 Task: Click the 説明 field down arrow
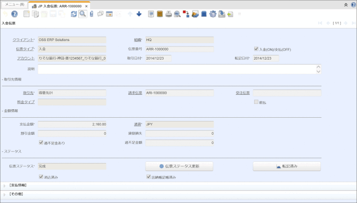(x=318, y=71)
